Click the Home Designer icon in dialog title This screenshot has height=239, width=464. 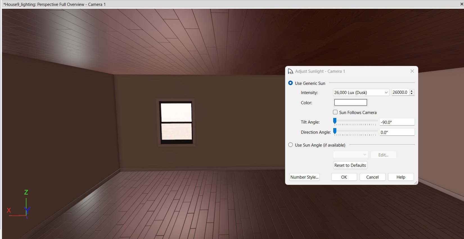290,72
